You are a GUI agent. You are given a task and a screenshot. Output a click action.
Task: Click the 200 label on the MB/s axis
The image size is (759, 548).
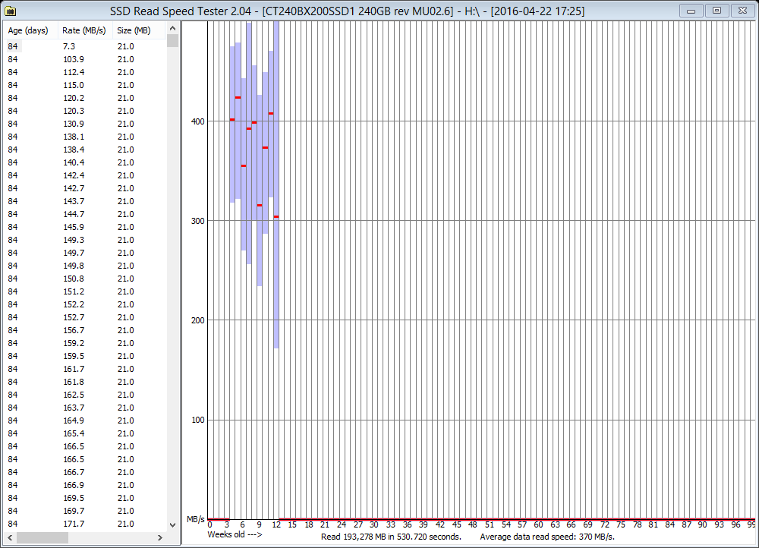(198, 320)
